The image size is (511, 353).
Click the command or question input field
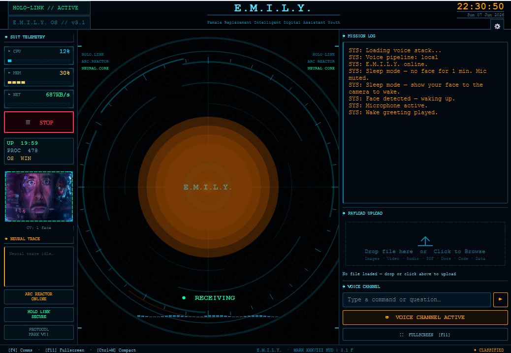click(416, 299)
